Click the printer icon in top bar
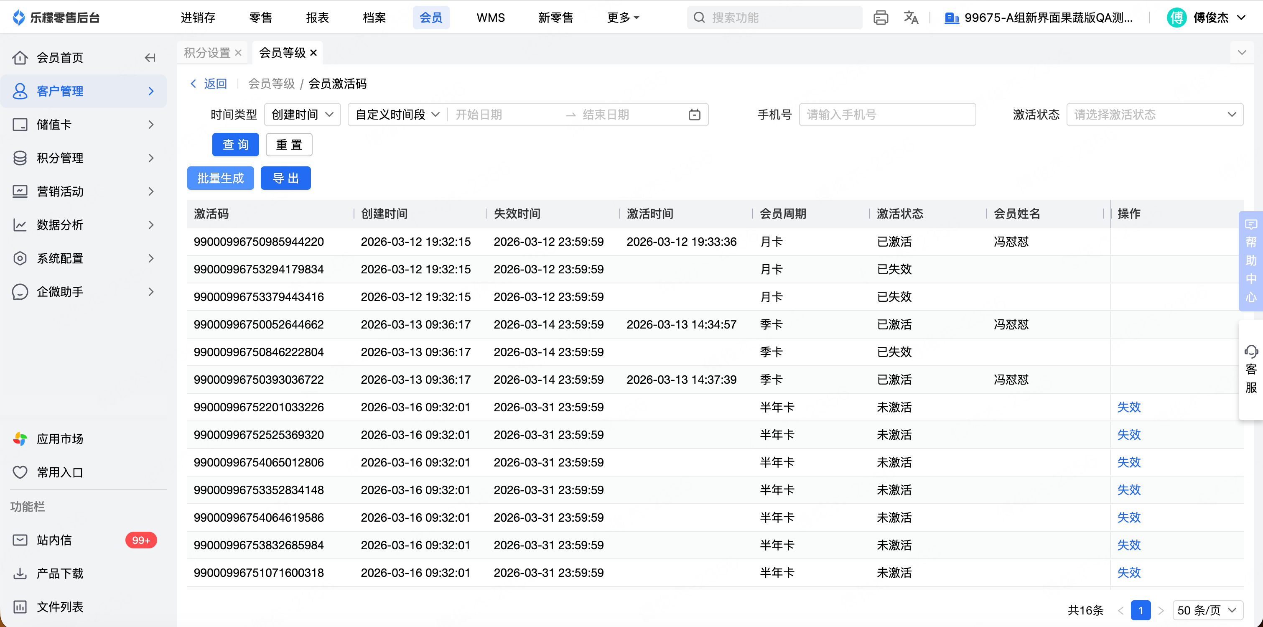The height and width of the screenshot is (627, 1263). tap(881, 18)
